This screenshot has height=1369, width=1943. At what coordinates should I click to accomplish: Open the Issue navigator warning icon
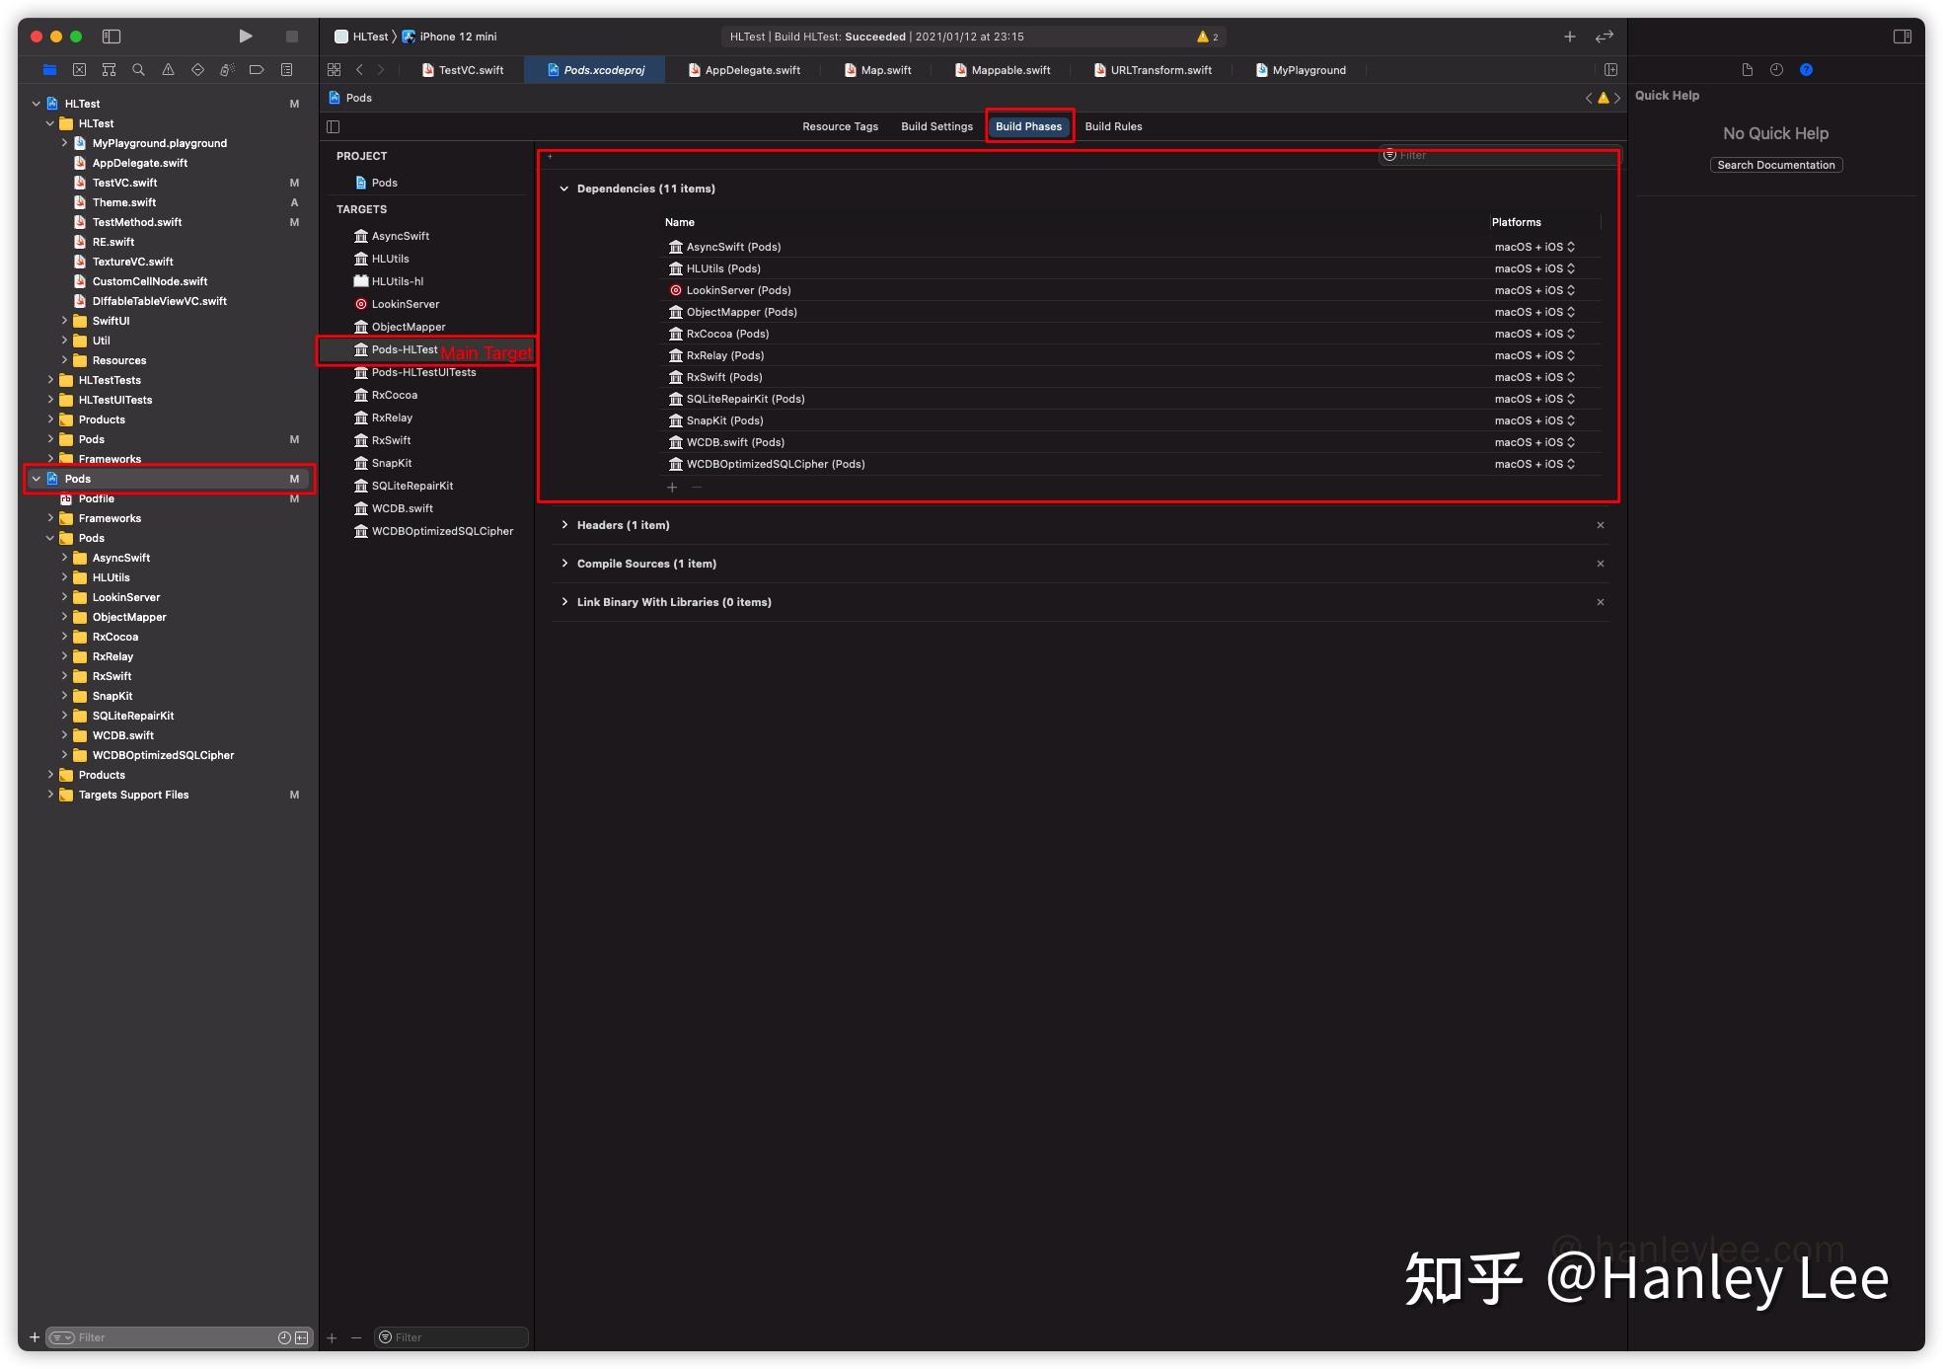(x=168, y=70)
